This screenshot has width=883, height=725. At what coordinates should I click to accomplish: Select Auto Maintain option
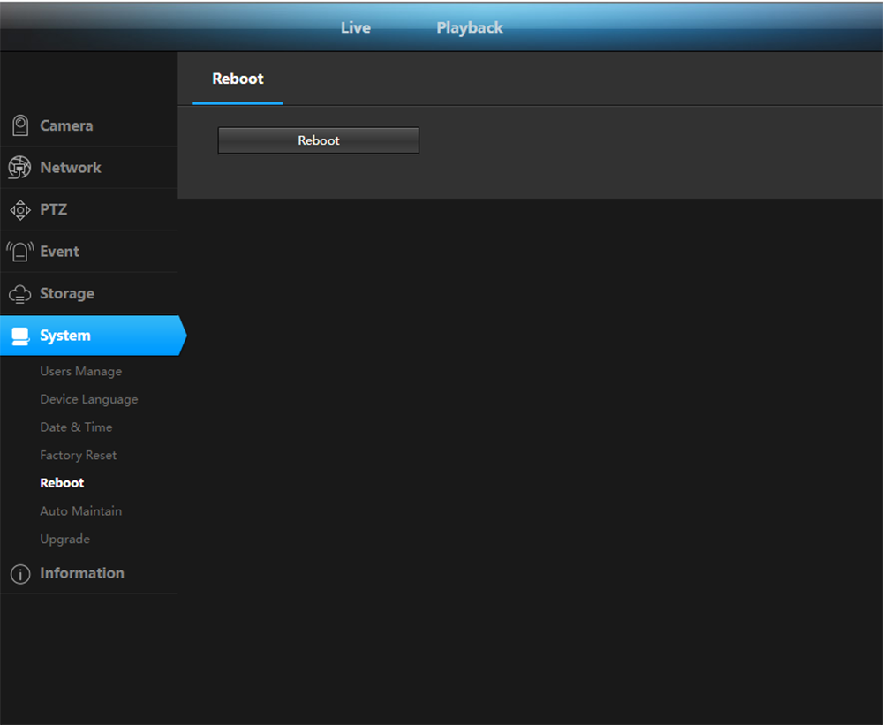(80, 511)
